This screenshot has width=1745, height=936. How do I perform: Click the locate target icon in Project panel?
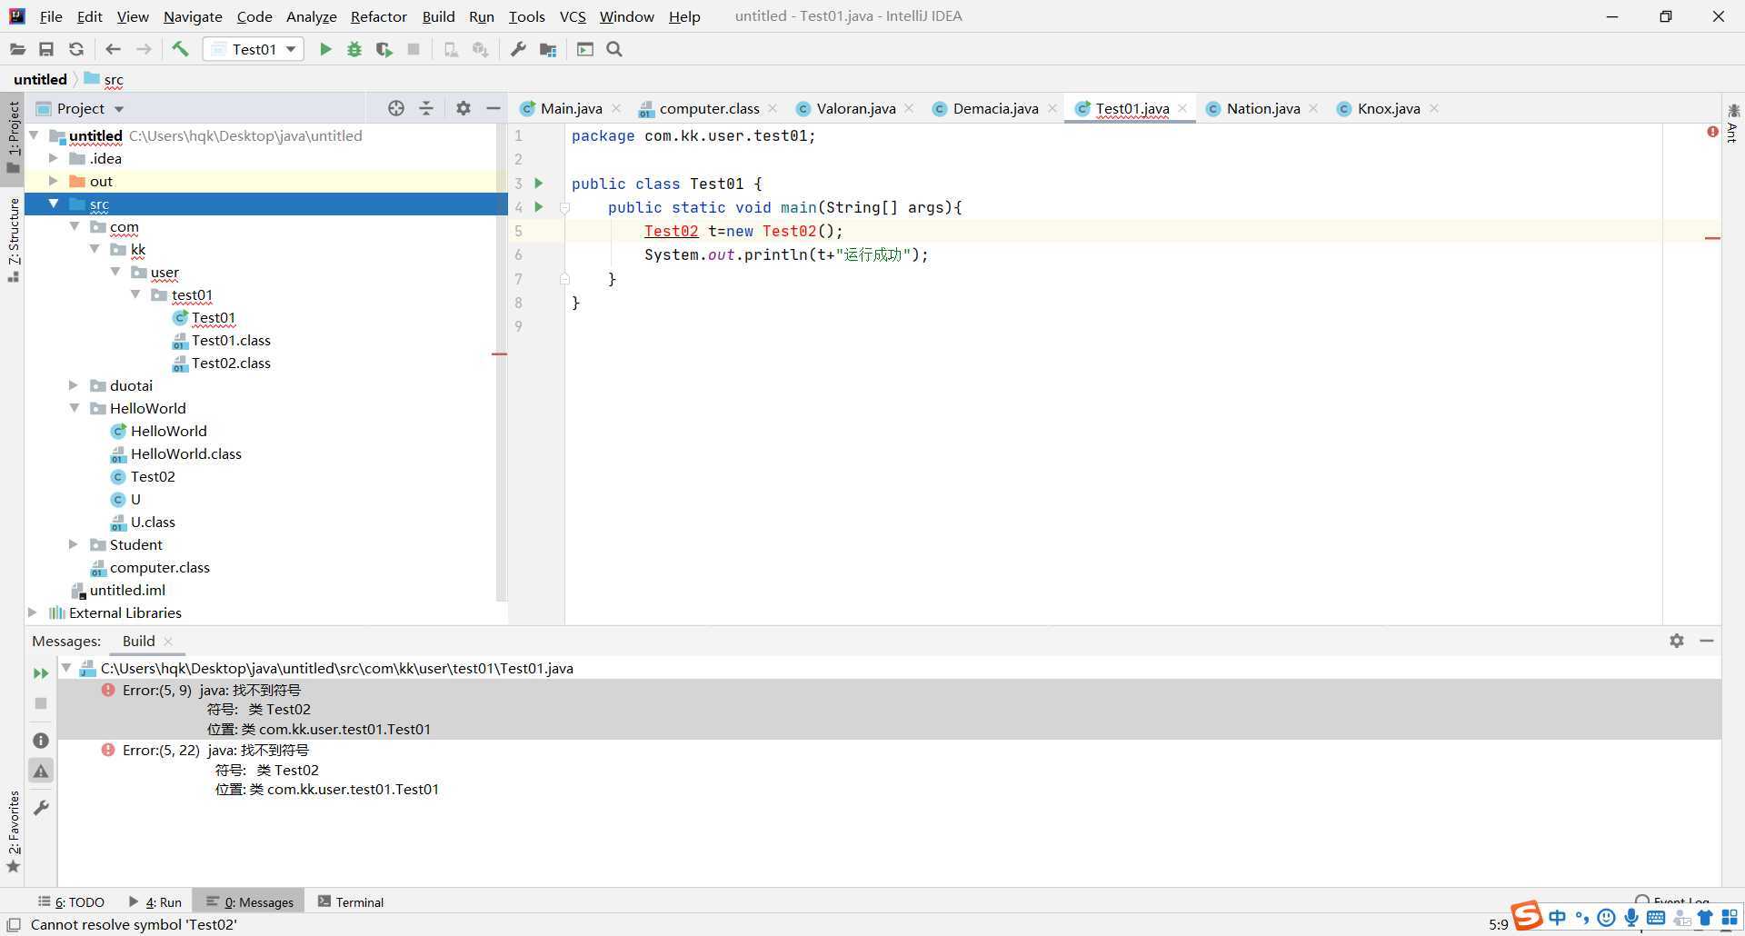pyautogui.click(x=396, y=108)
